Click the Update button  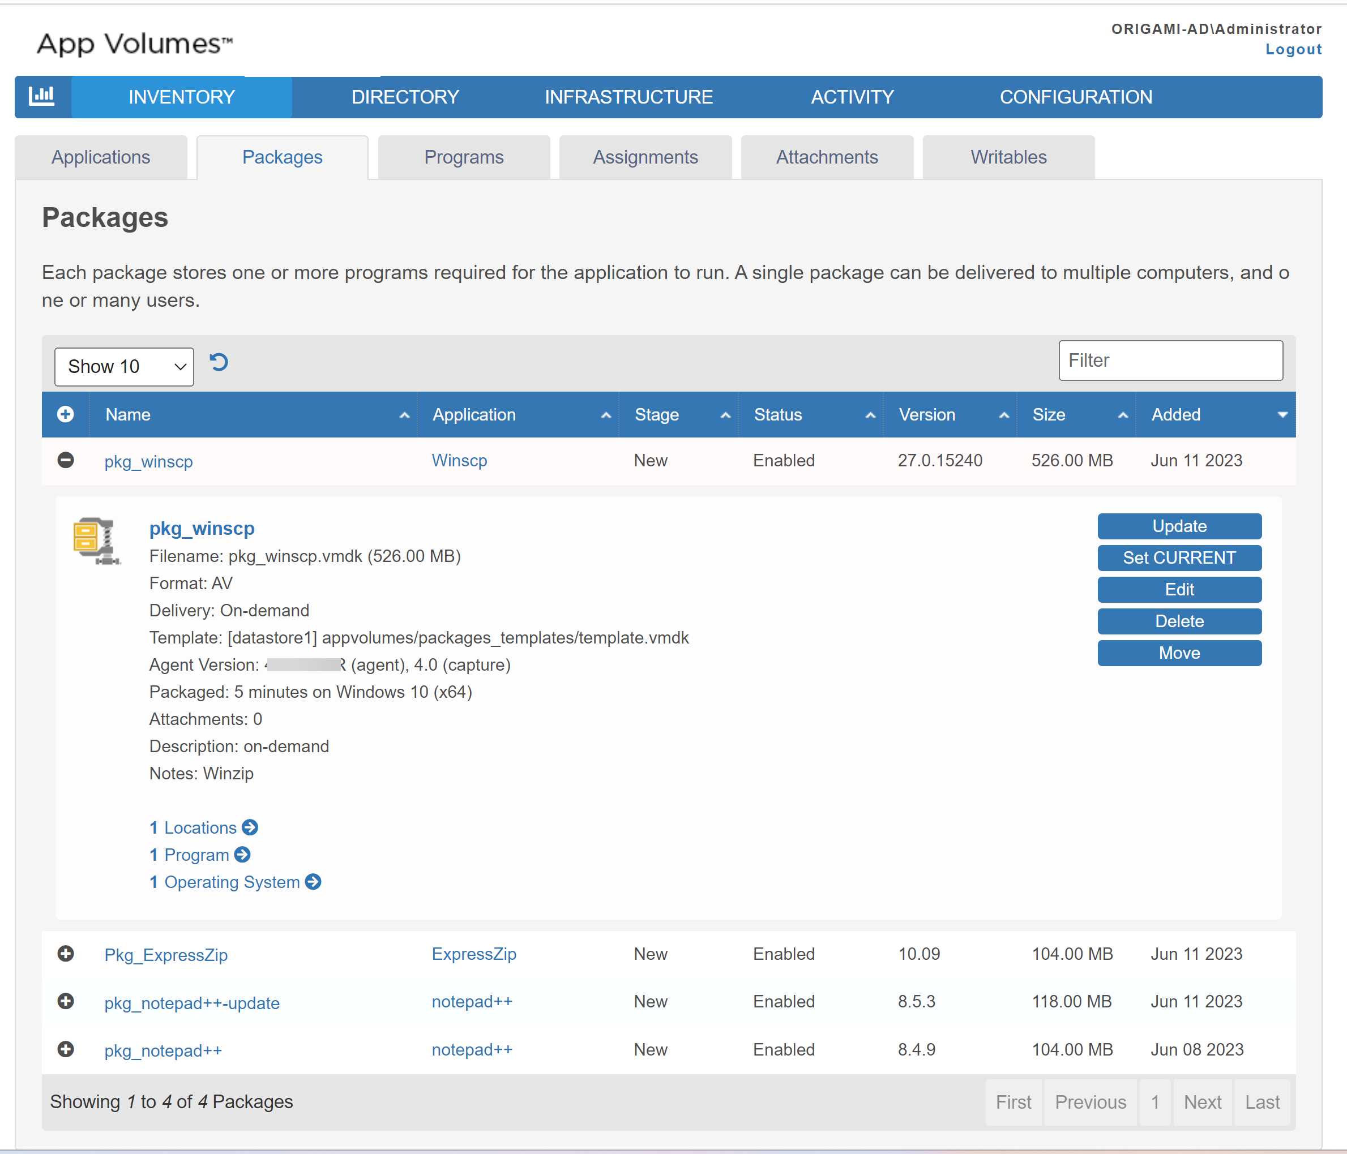(1179, 526)
